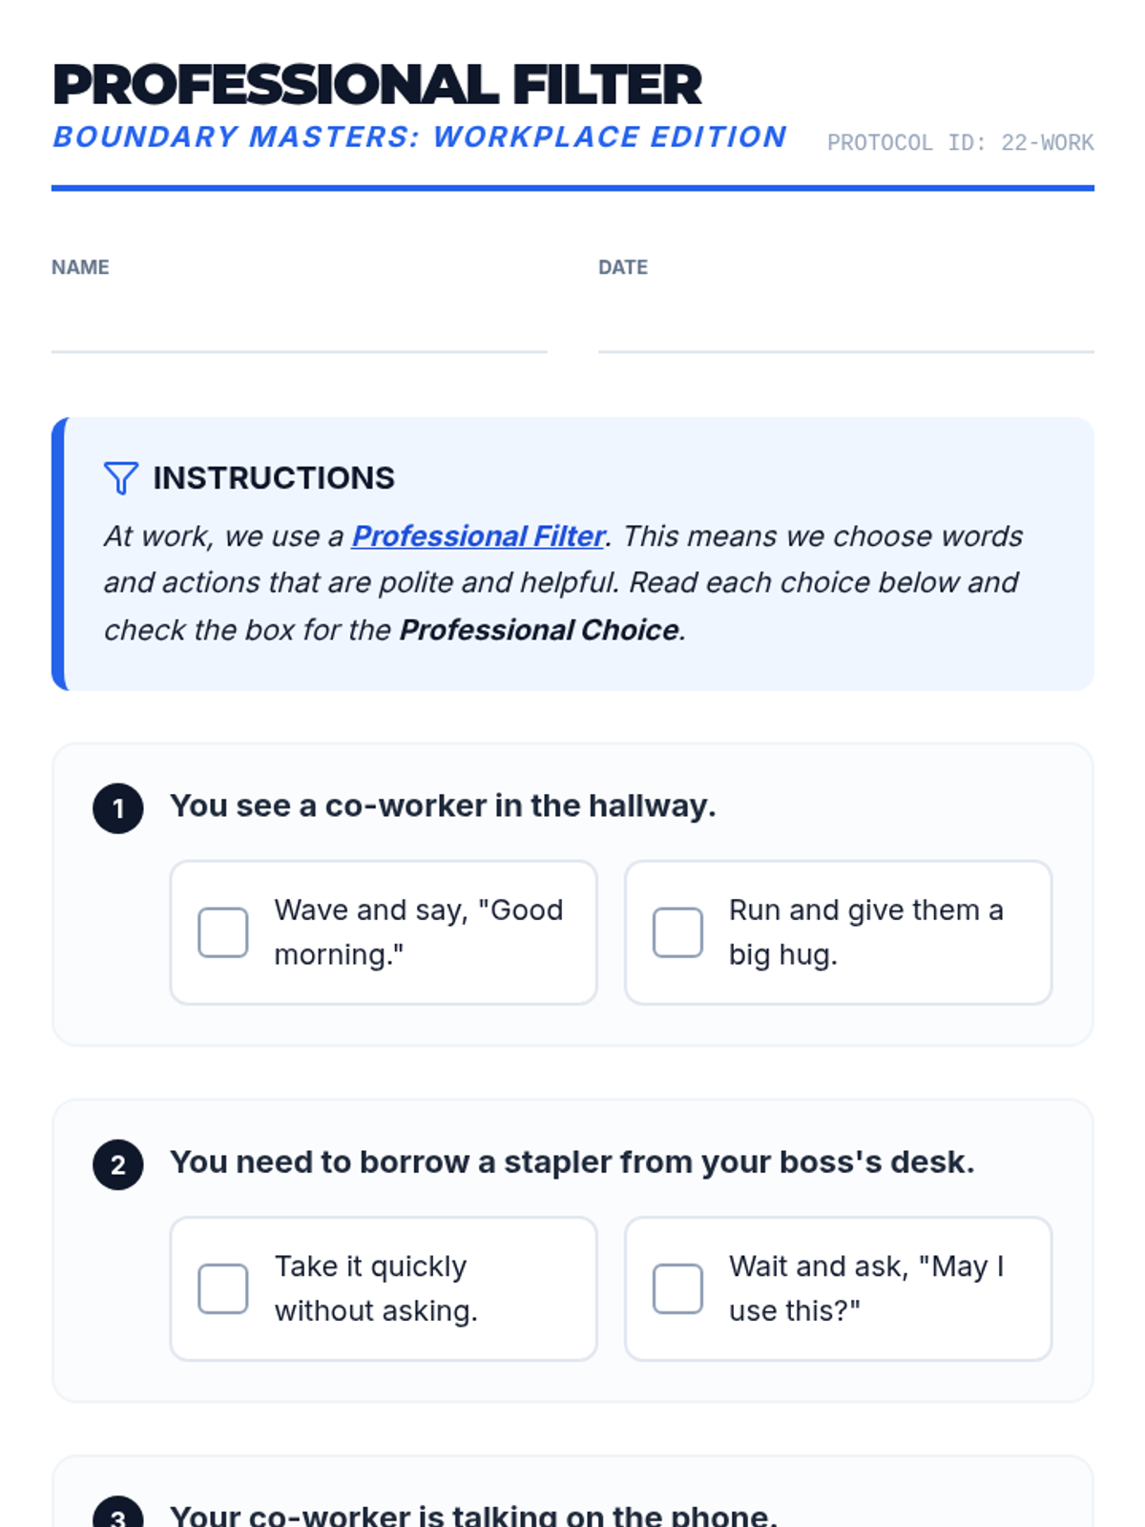Check the "Wave and say, Good morning" box

pyautogui.click(x=223, y=932)
